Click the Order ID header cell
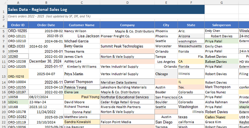Screen dimensions: 249x128 pyautogui.click(x=18, y=25)
